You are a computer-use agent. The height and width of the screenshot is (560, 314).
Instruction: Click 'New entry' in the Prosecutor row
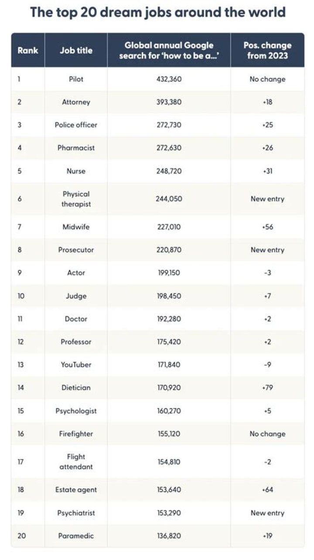(x=267, y=250)
